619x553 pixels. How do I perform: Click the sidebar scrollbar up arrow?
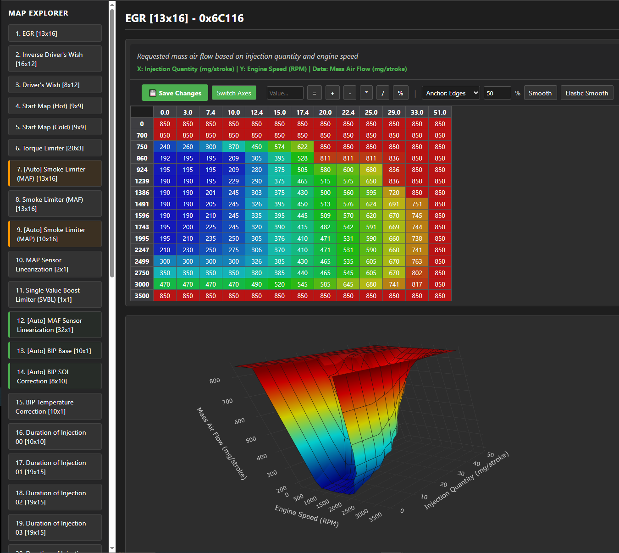click(x=112, y=5)
